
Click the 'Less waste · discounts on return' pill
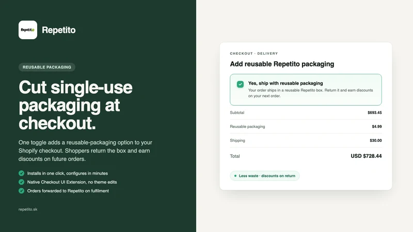pos(265,176)
